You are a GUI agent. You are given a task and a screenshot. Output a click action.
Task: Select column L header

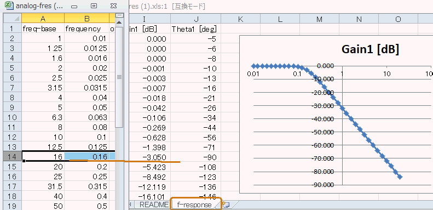(x=280, y=19)
